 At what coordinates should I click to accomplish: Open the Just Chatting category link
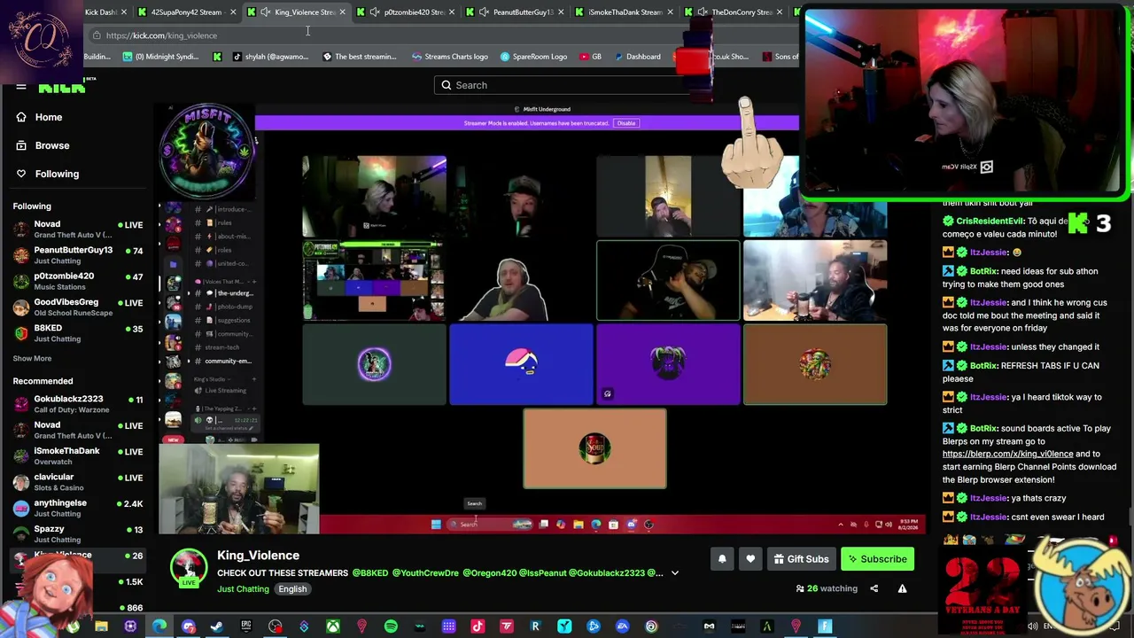pos(243,589)
